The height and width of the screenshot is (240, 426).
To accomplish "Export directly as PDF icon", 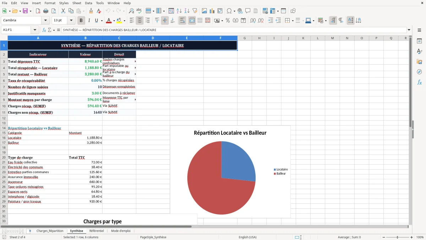I will (38, 11).
